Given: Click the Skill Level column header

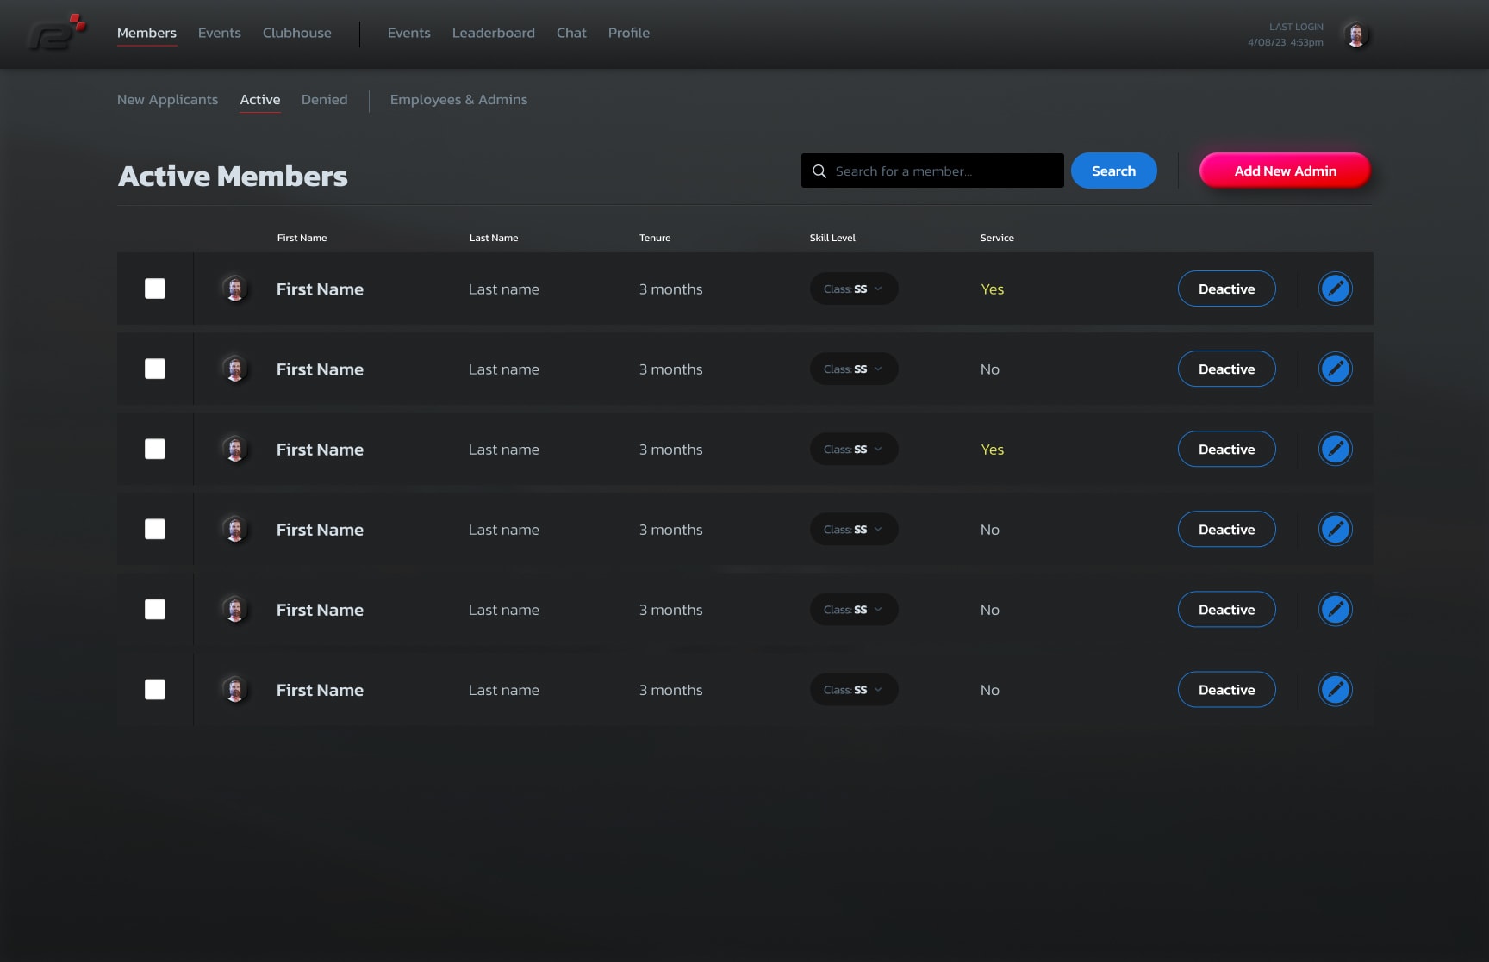Looking at the screenshot, I should [832, 238].
